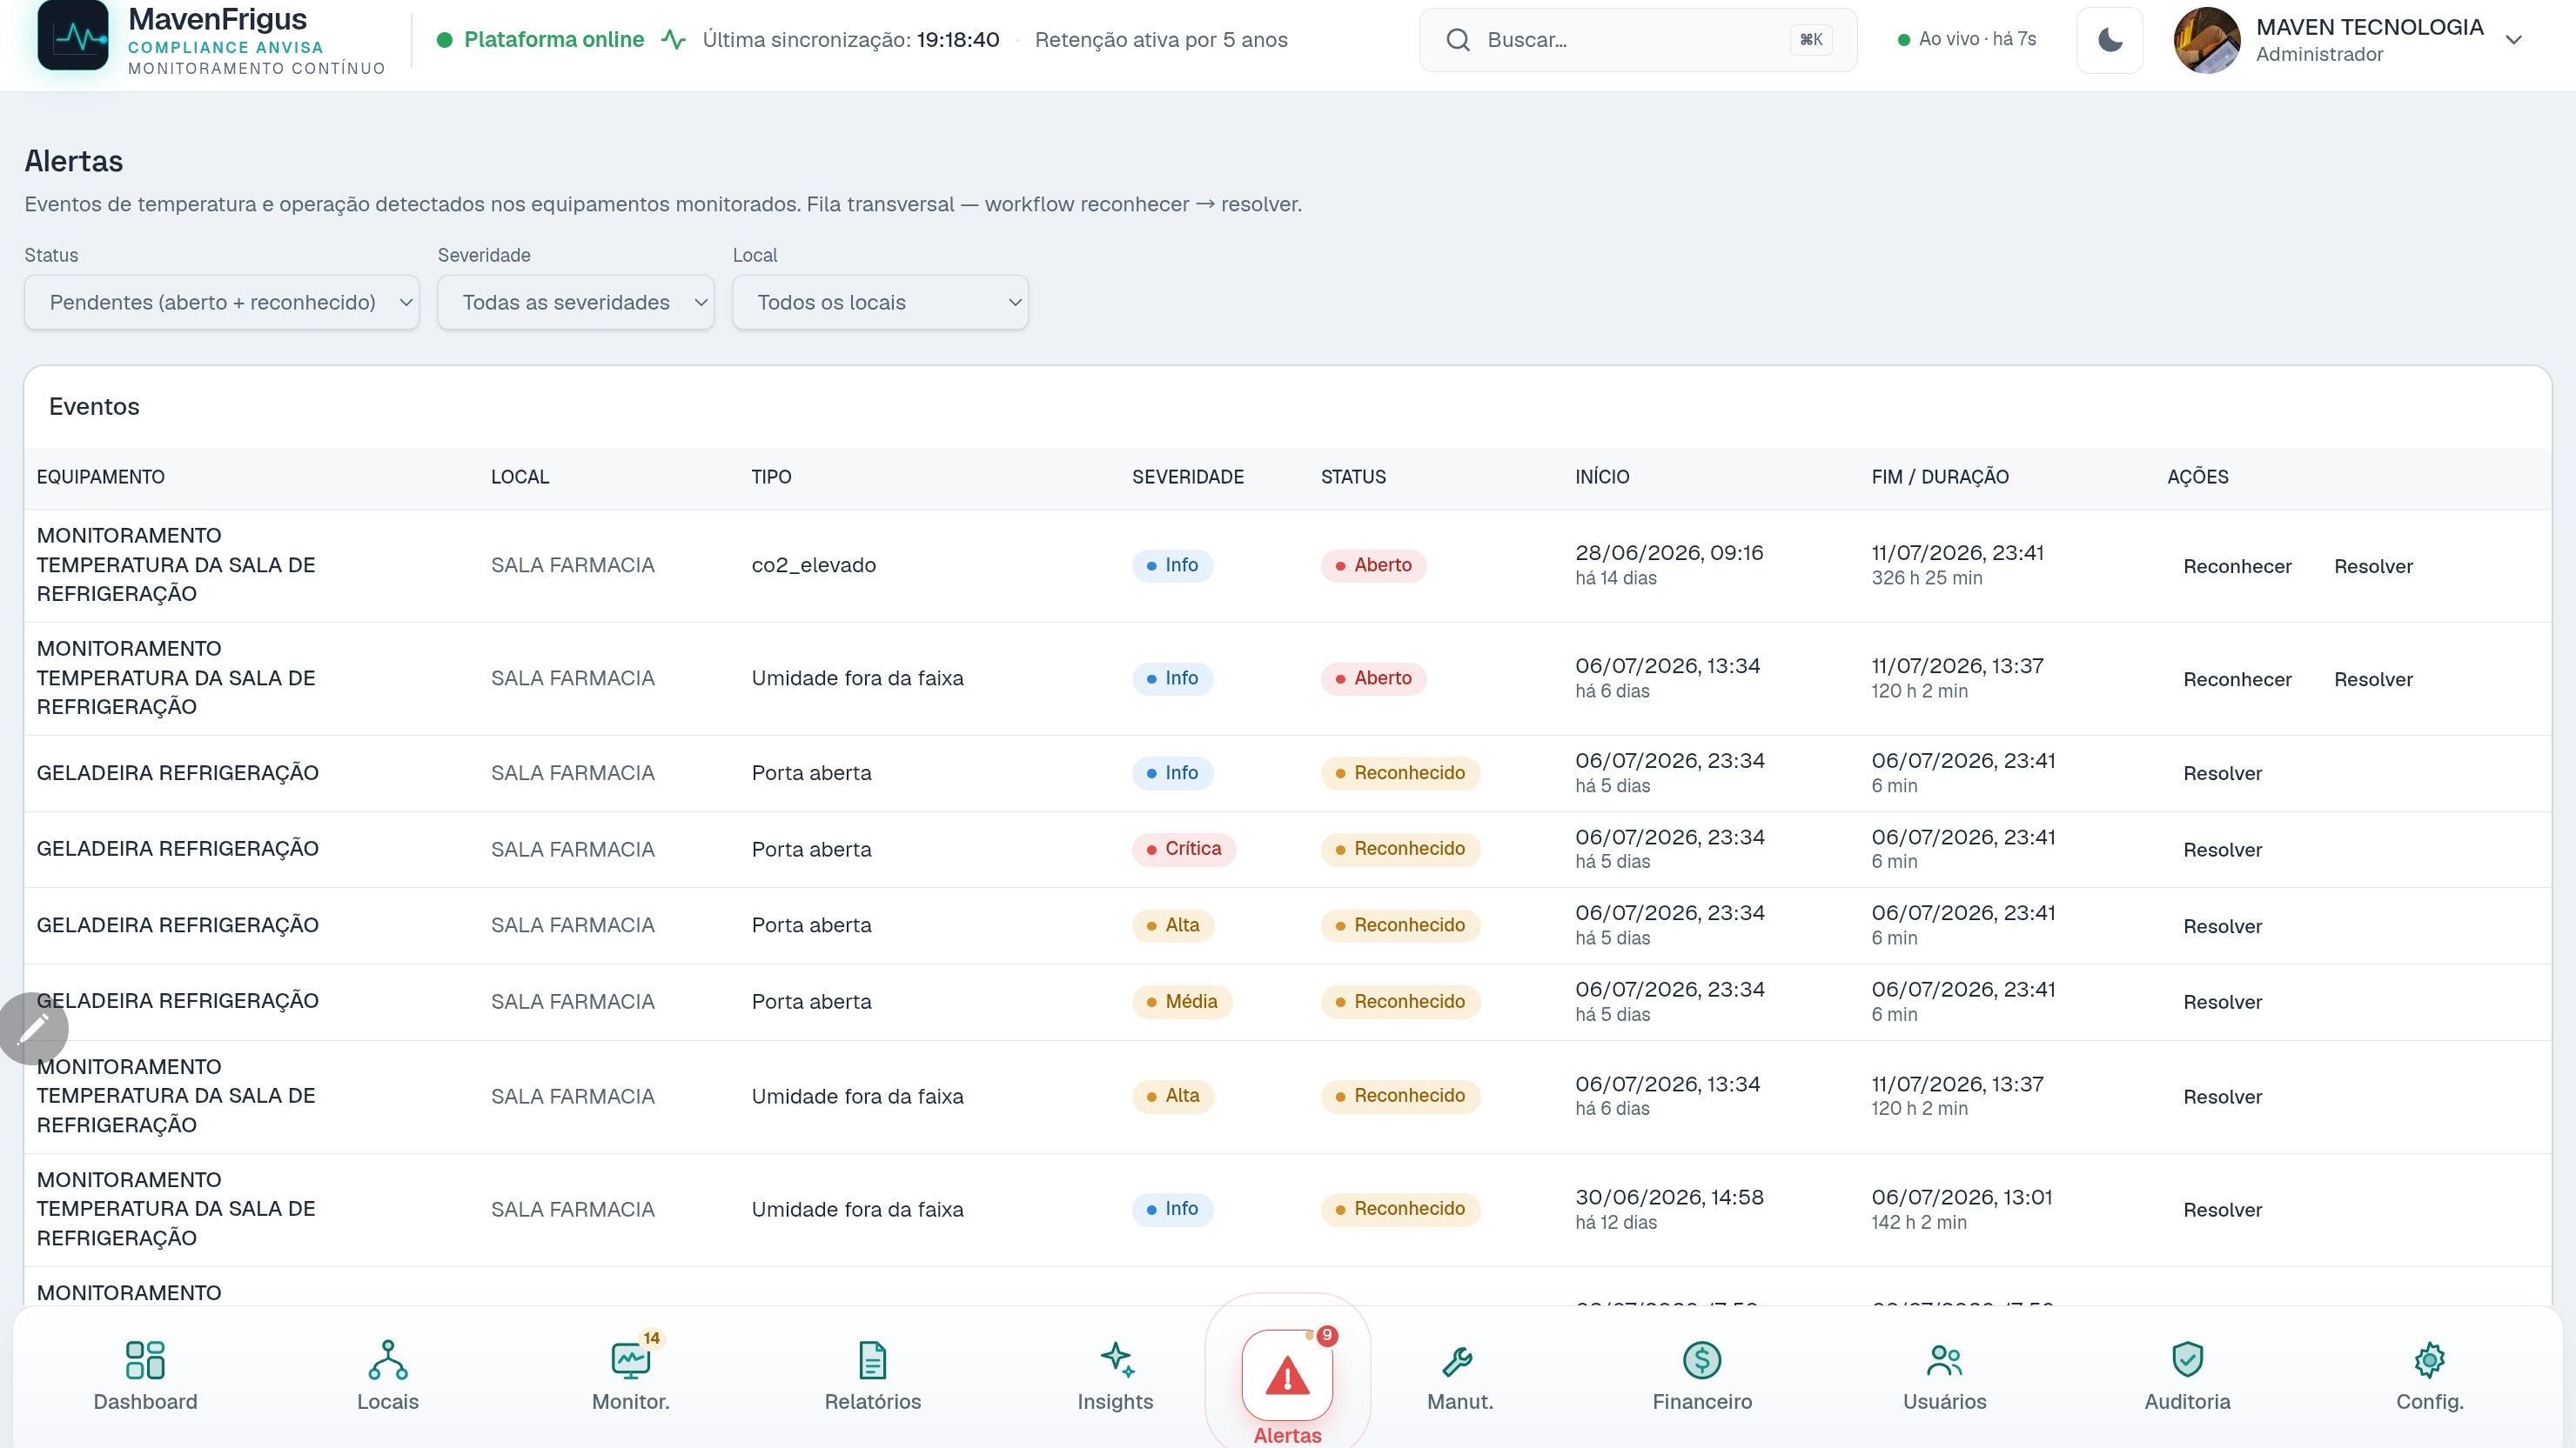2576x1448 pixels.
Task: Click the EQUIPAMENTO column header
Action: click(x=100, y=477)
